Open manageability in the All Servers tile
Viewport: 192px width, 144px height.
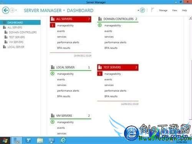pos(65,25)
